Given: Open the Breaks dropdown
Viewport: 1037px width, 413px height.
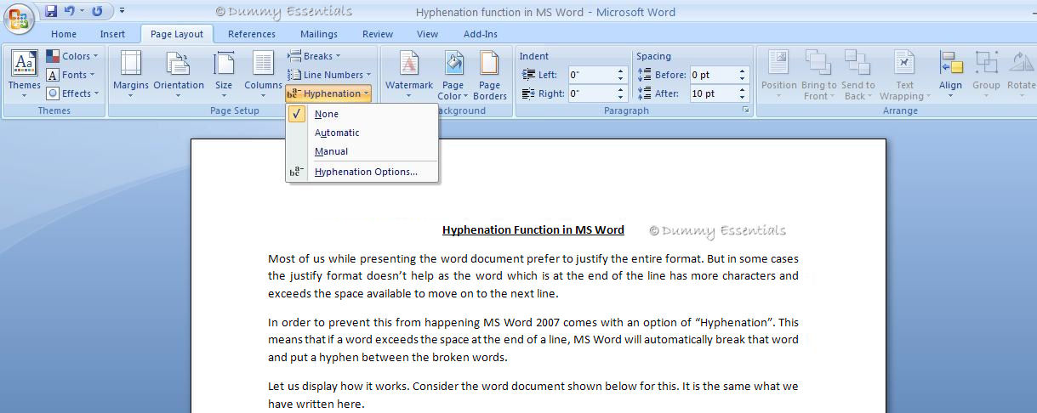Looking at the screenshot, I should 316,56.
